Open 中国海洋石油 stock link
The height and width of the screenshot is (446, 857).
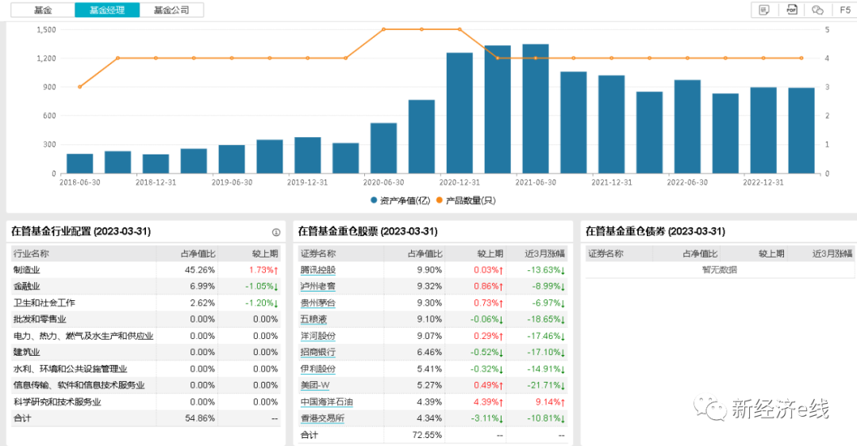pos(327,402)
